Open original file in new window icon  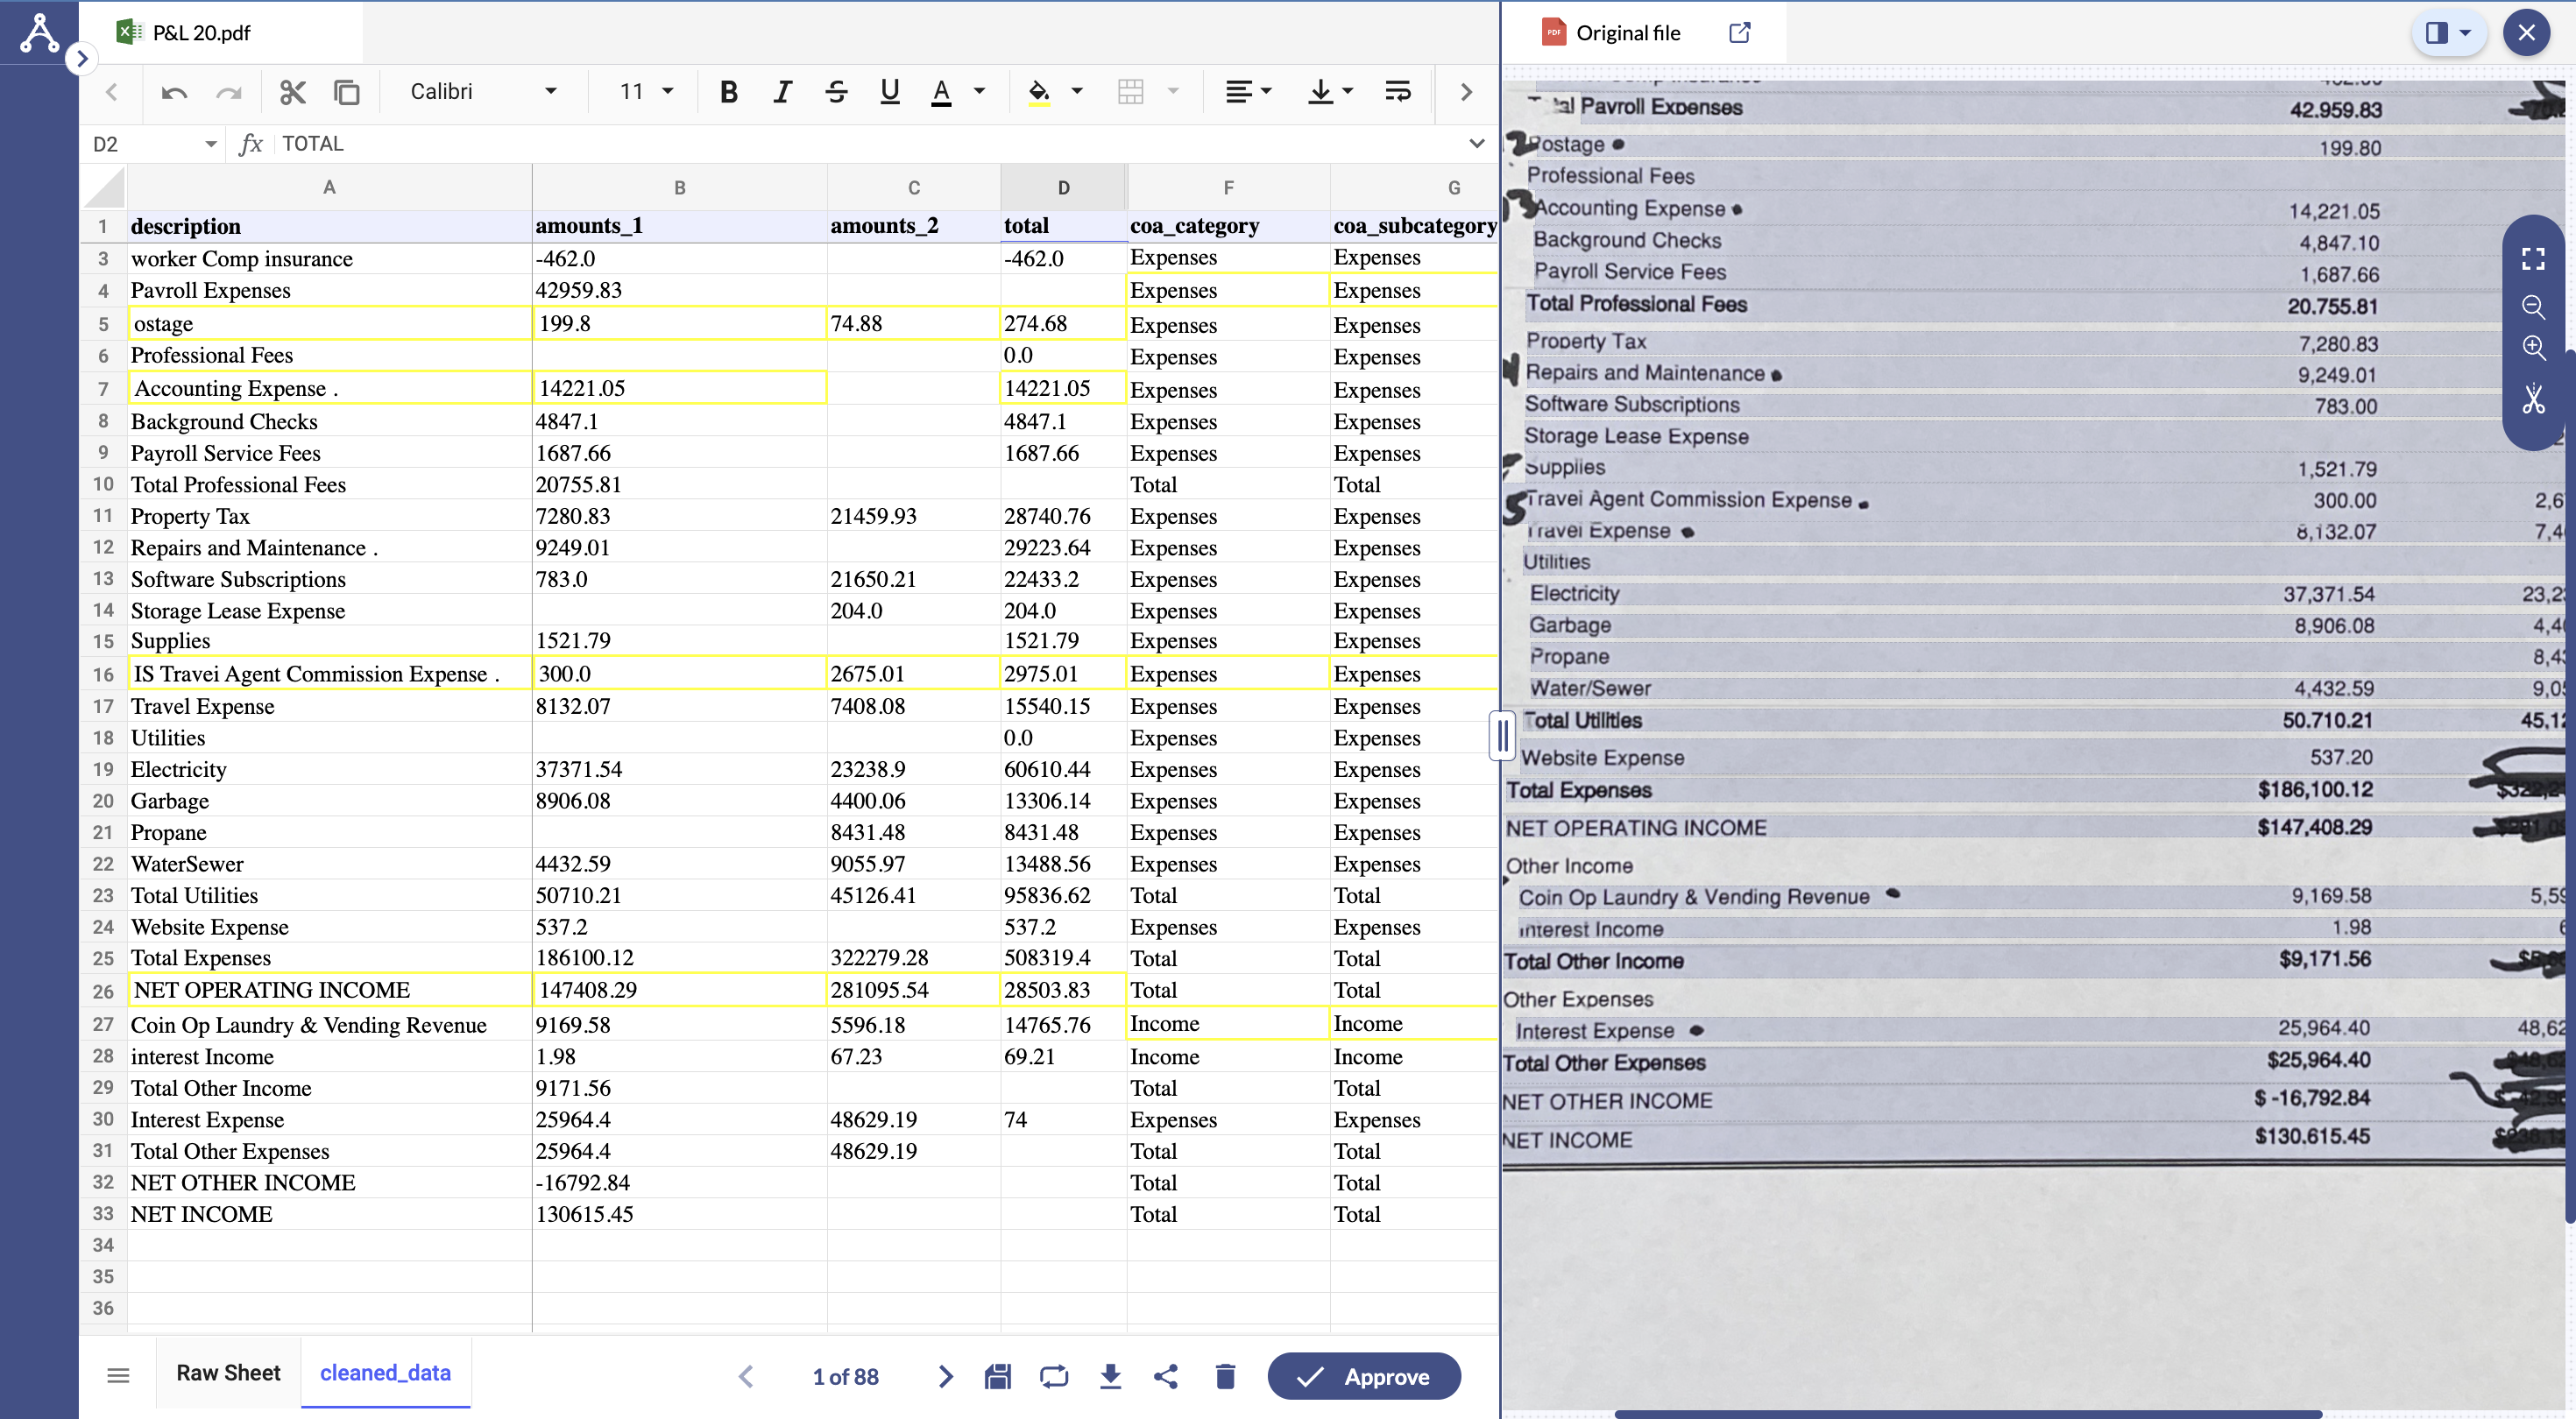[1740, 32]
